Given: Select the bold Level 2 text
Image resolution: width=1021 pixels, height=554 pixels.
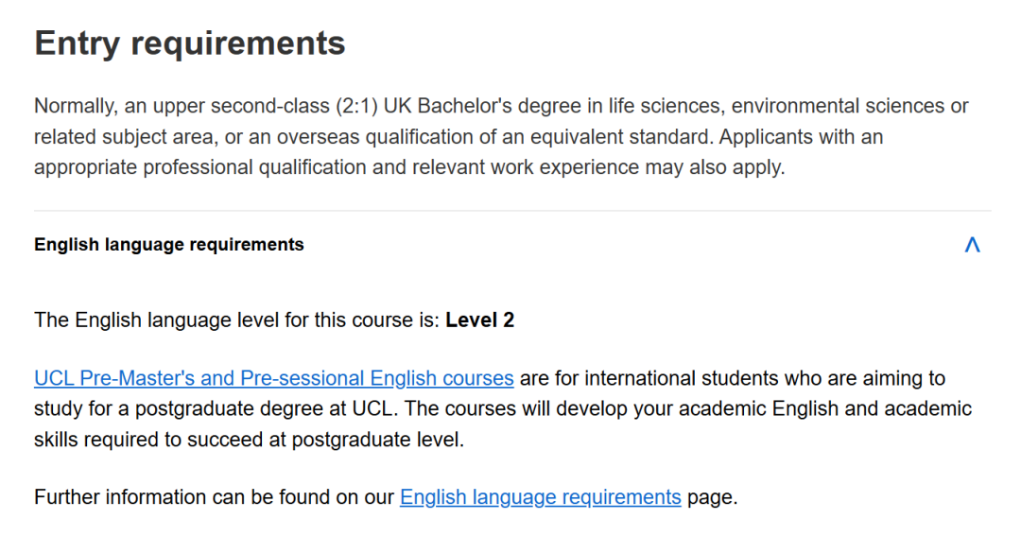Looking at the screenshot, I should coord(478,320).
